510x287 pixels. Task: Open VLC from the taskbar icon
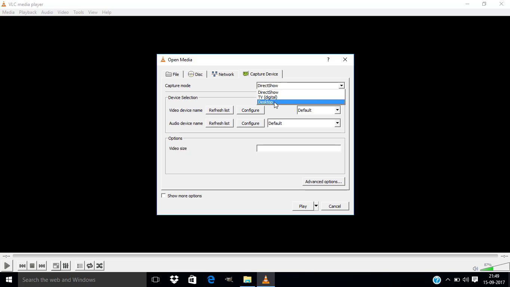265,280
